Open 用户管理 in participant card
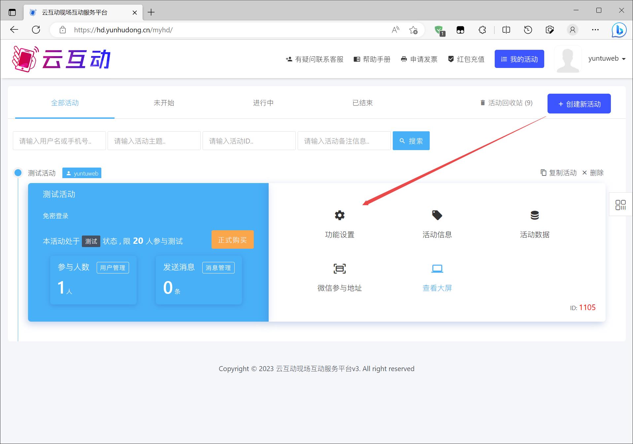The width and height of the screenshot is (633, 444). tap(113, 268)
